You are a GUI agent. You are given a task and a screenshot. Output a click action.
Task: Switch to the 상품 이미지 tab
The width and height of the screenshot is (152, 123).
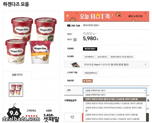pos(17,75)
